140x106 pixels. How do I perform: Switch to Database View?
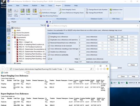[x=116, y=10]
